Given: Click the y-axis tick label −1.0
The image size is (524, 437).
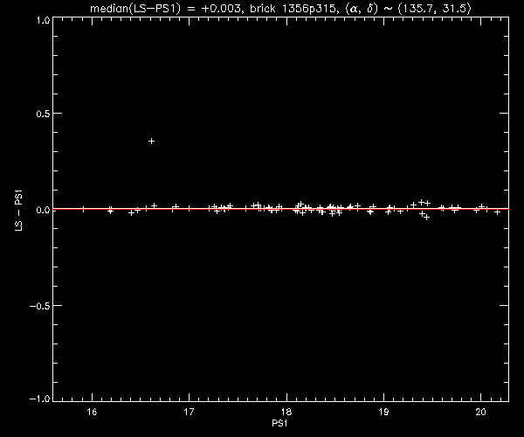Looking at the screenshot, I should tap(40, 399).
